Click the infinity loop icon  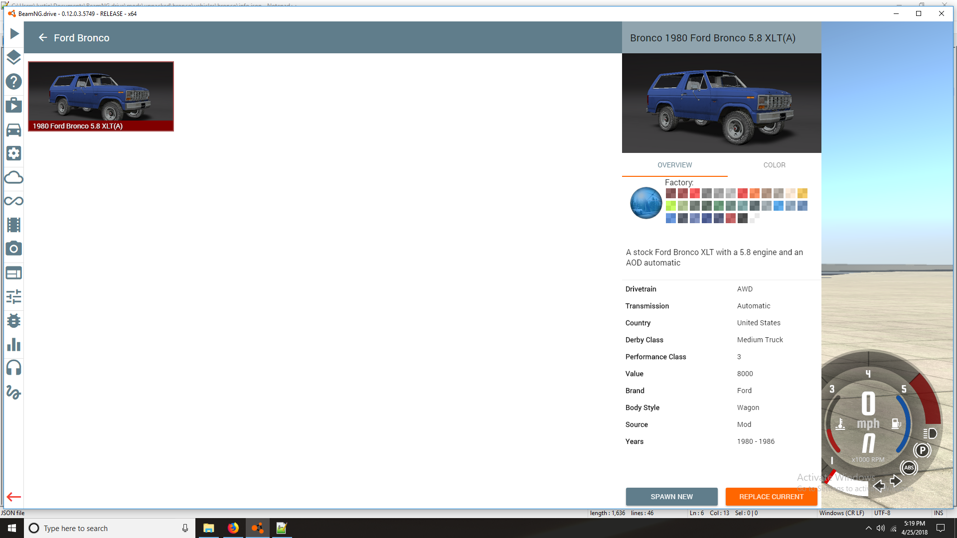point(14,201)
